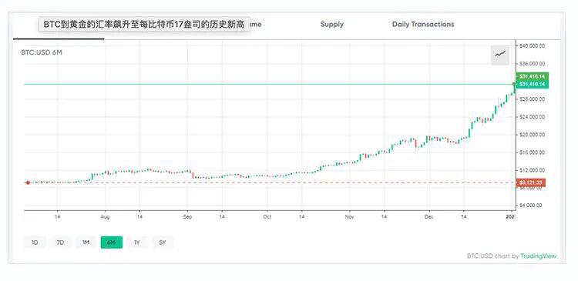Click the BTC:USD 6M chart label
Screen dimensions: 578x281
click(42, 52)
